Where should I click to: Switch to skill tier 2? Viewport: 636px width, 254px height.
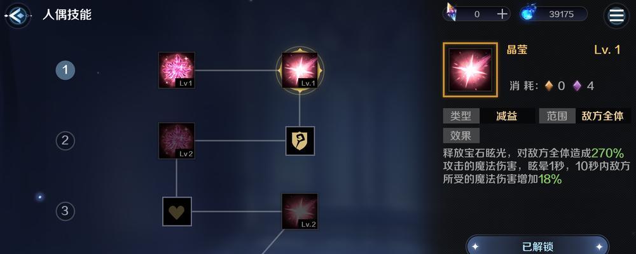[66, 140]
